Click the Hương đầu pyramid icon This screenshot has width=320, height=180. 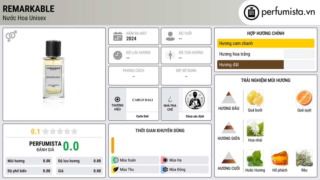click(x=229, y=97)
